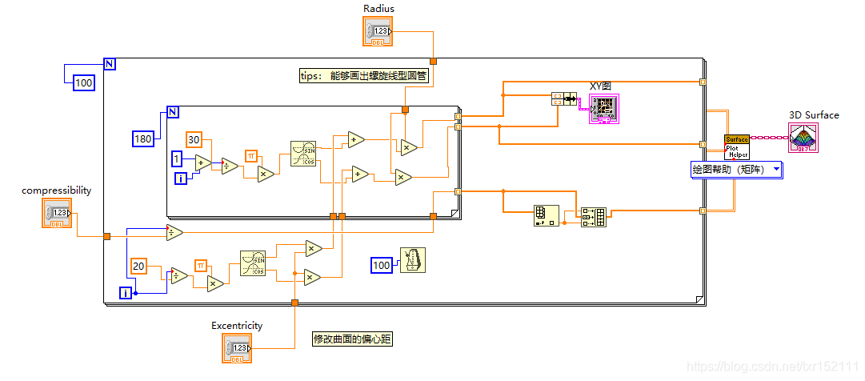Click the XY图 graph indicator terminal
Screen dimensions: 865x381
click(x=604, y=109)
